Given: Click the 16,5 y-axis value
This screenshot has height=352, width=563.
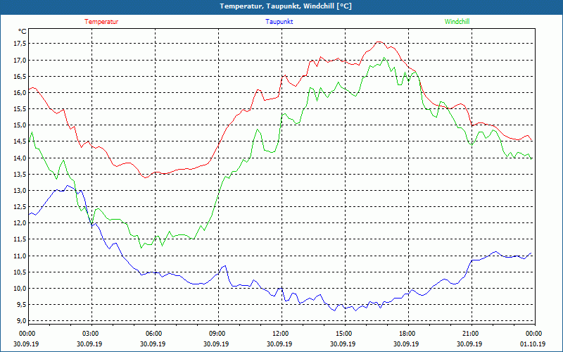Looking at the screenshot, I should pyautogui.click(x=20, y=76).
